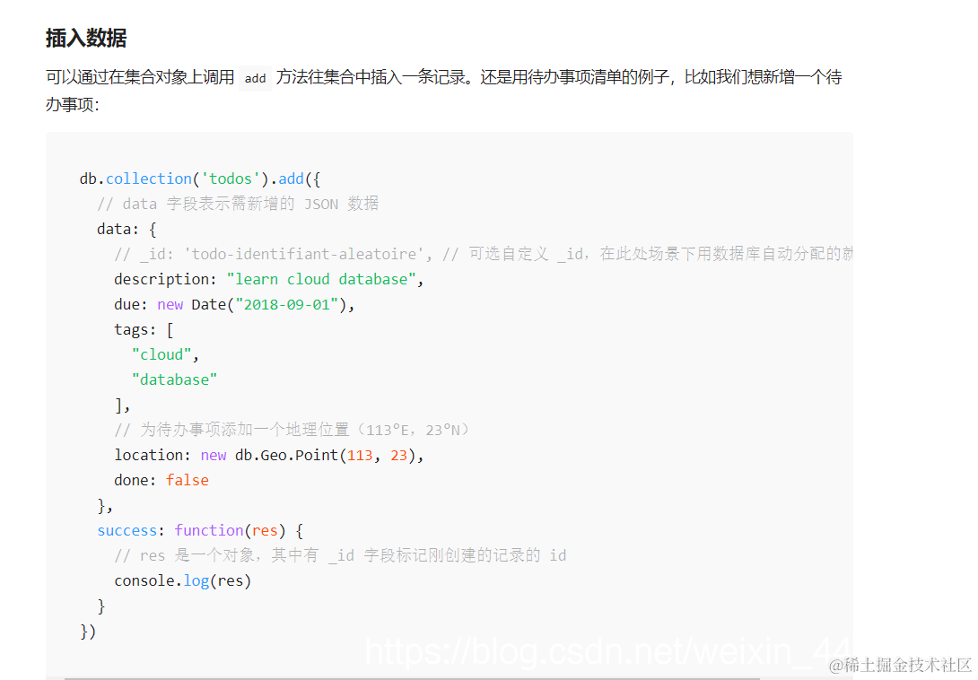Click the line console.log(res)
Image resolution: width=978 pixels, height=680 pixels.
click(182, 580)
